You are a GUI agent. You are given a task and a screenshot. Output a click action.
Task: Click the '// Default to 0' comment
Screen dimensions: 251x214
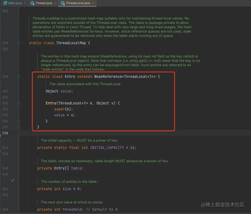[102, 209]
